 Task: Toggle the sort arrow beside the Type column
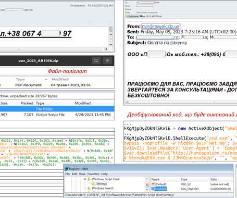click(x=46, y=79)
